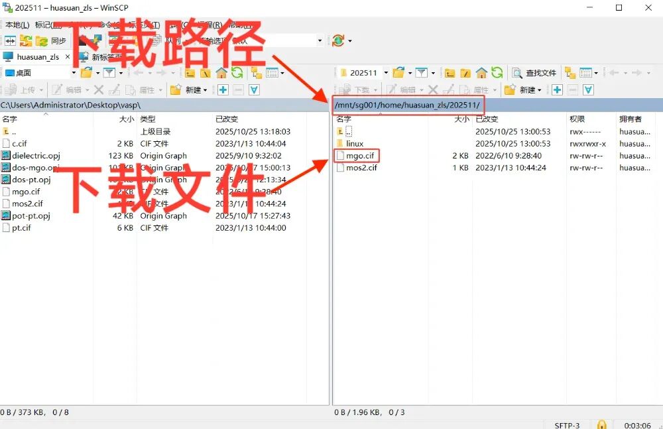Viewport: 663px width, 429px height.
Task: Click the parent directory icon in remote toolbar
Action: pos(450,73)
